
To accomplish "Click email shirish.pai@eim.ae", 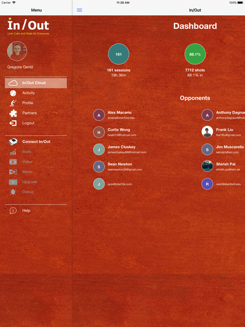I will 228,169.
